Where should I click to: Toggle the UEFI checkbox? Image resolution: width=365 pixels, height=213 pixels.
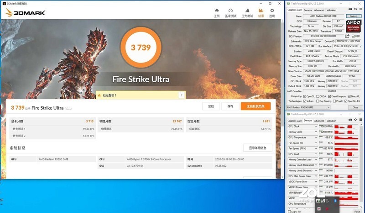[x=353, y=36]
